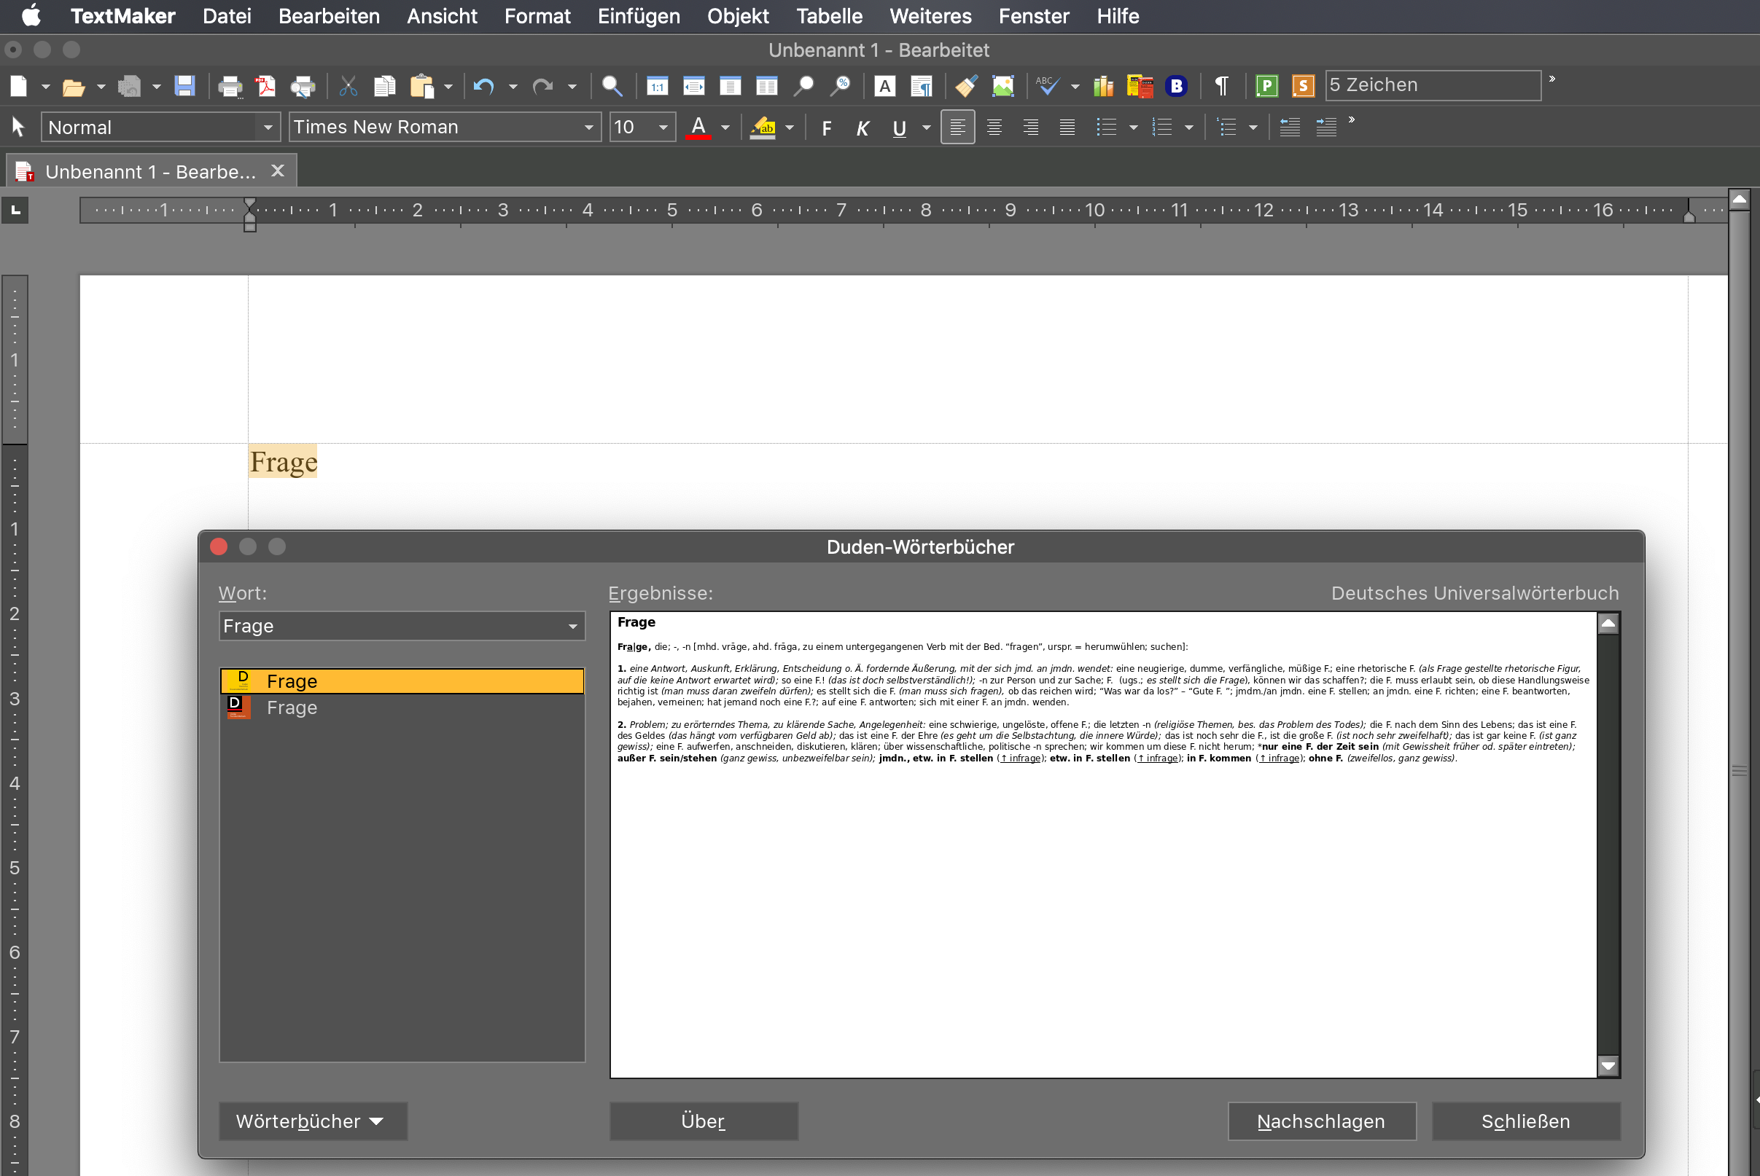This screenshot has width=1760, height=1176.
Task: Toggle bold formatting with F
Action: click(x=826, y=128)
